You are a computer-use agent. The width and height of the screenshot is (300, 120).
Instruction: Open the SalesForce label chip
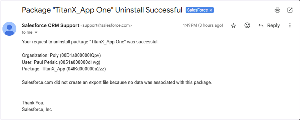(x=197, y=10)
